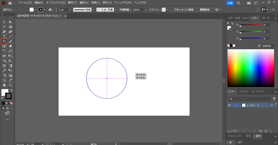278x145 pixels.
Task: Switch to CC ライブラリ panel tab
Action: pyautogui.click(x=258, y=92)
